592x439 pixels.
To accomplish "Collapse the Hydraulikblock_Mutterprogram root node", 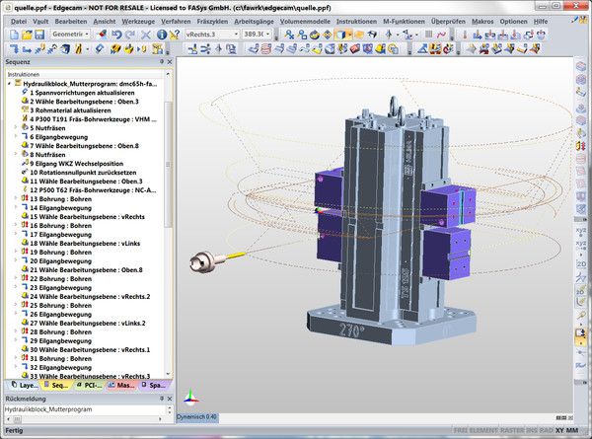I will pos(9,84).
